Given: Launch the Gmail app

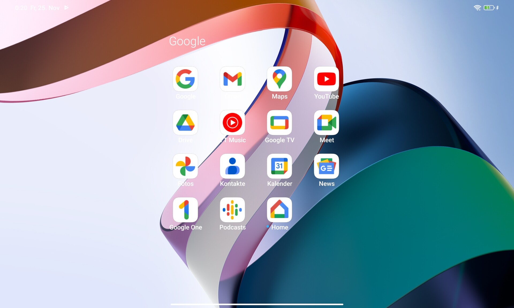Looking at the screenshot, I should (232, 79).
